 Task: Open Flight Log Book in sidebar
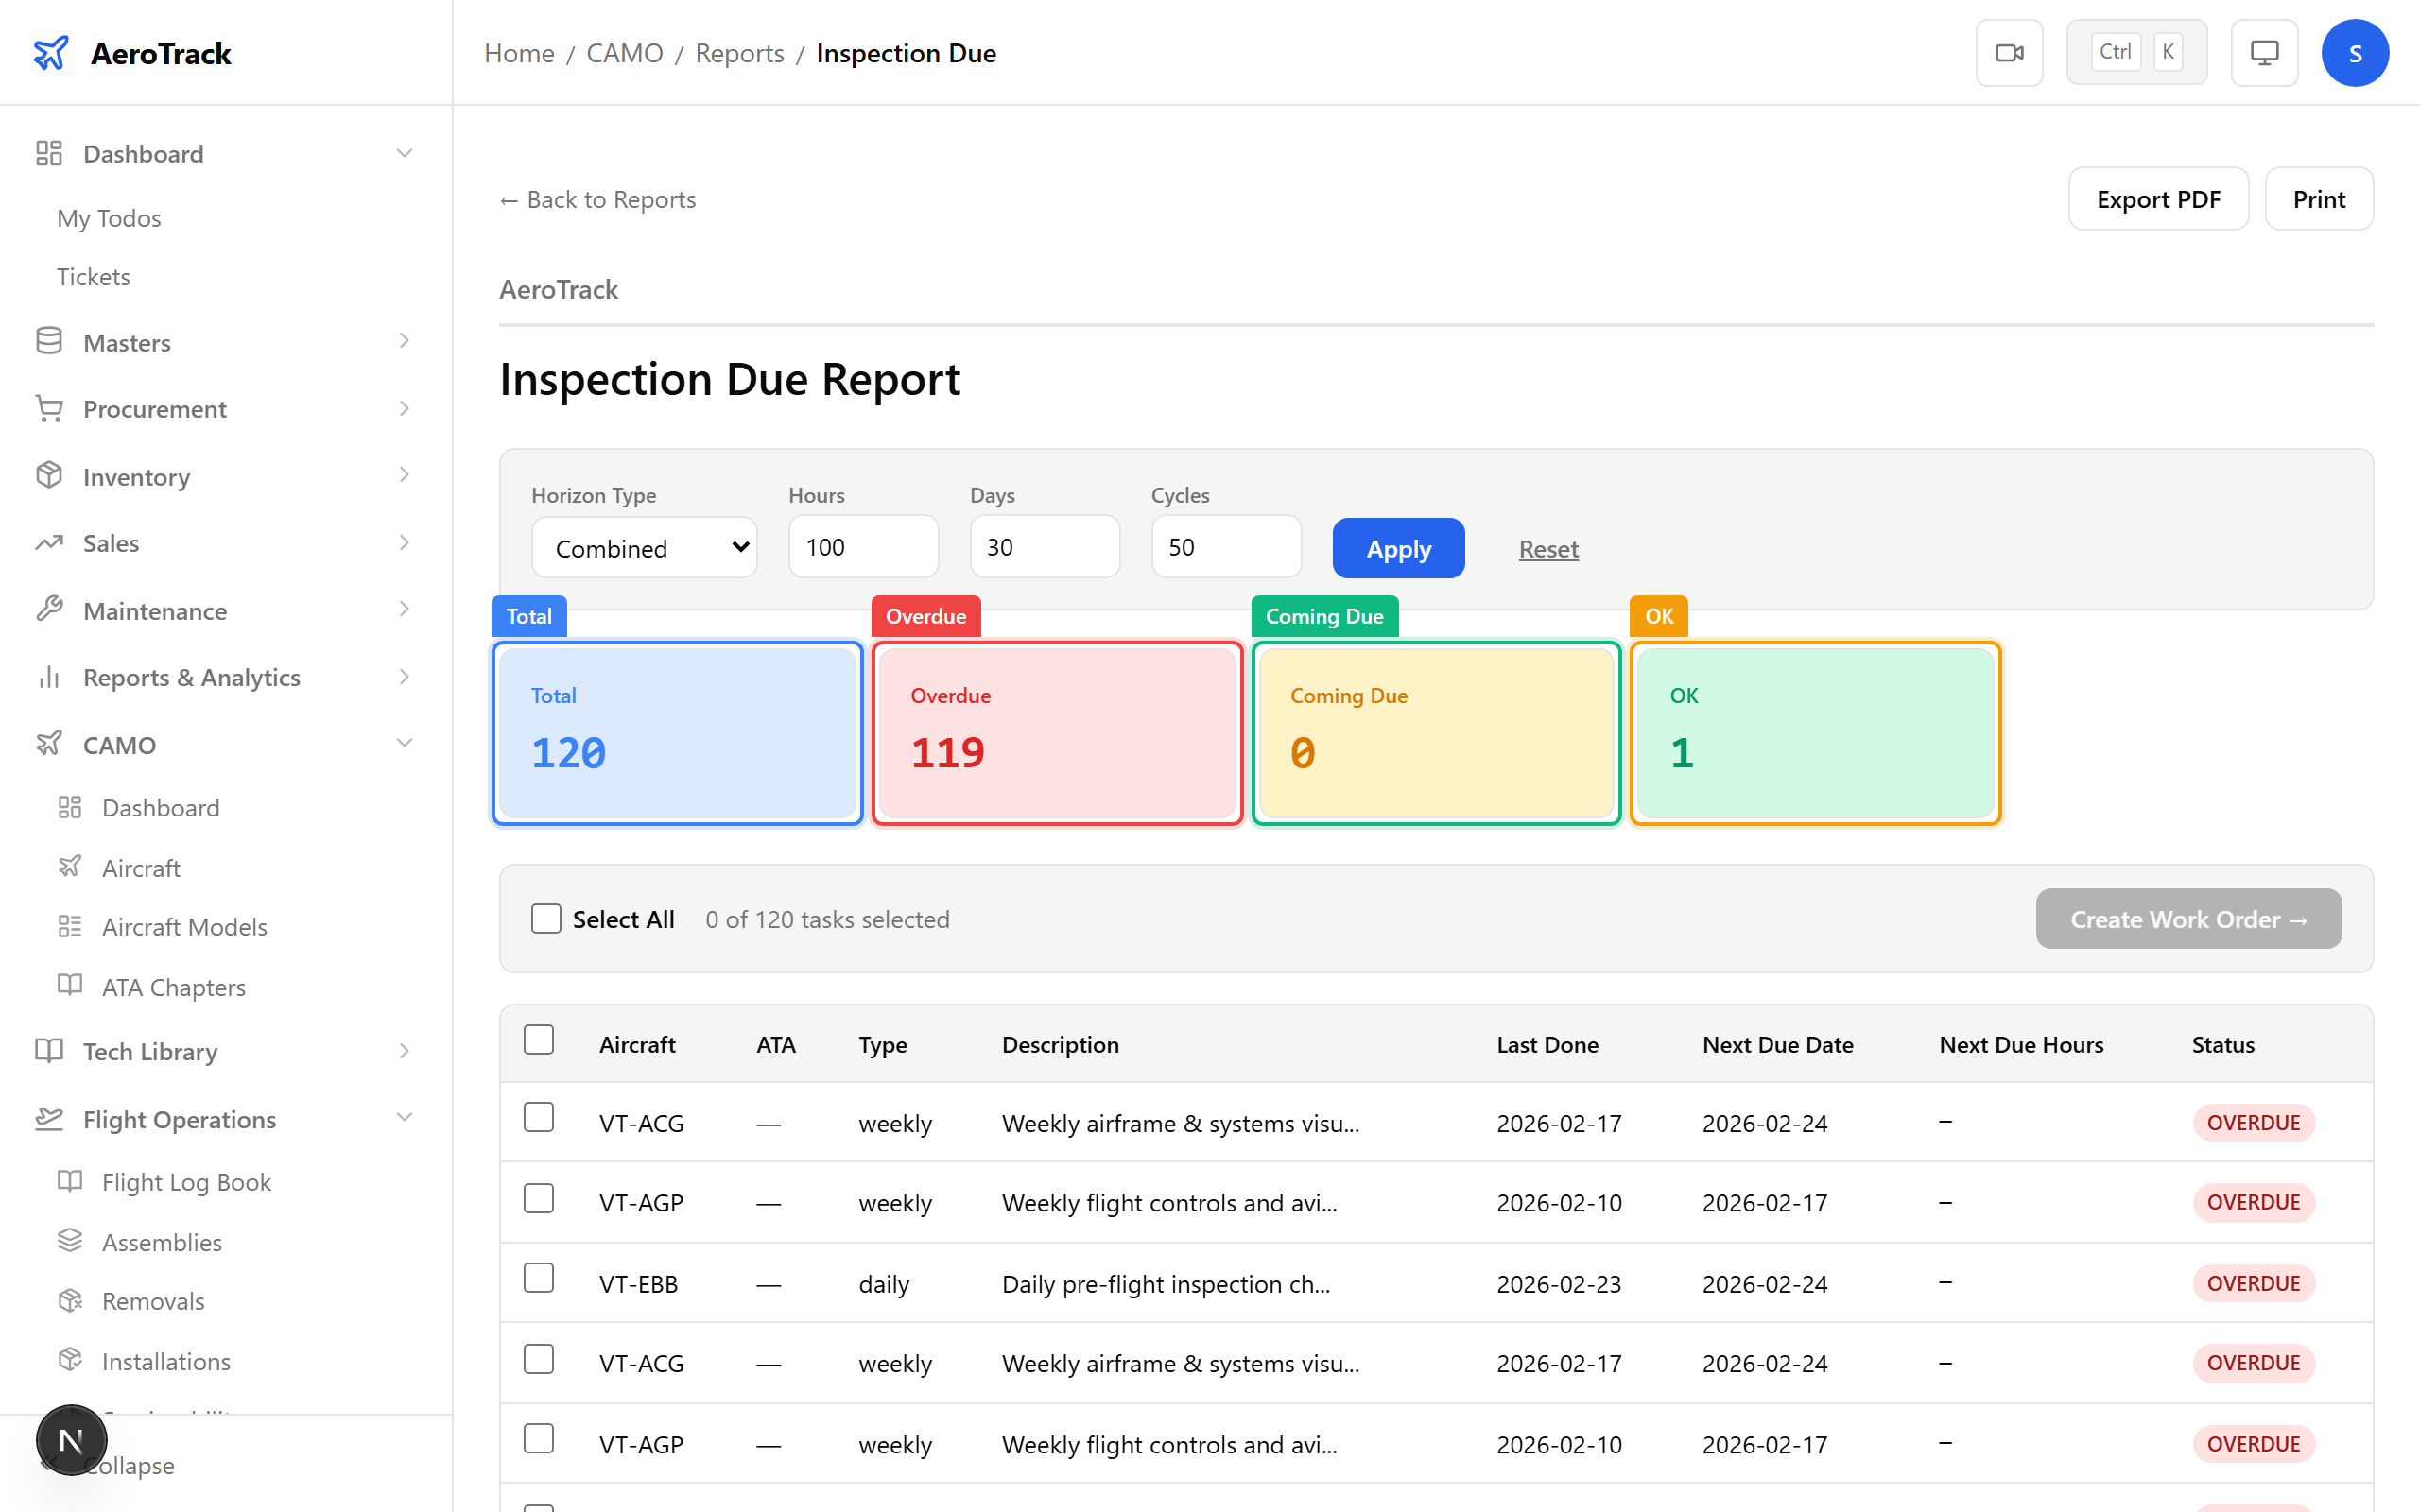[x=186, y=1182]
